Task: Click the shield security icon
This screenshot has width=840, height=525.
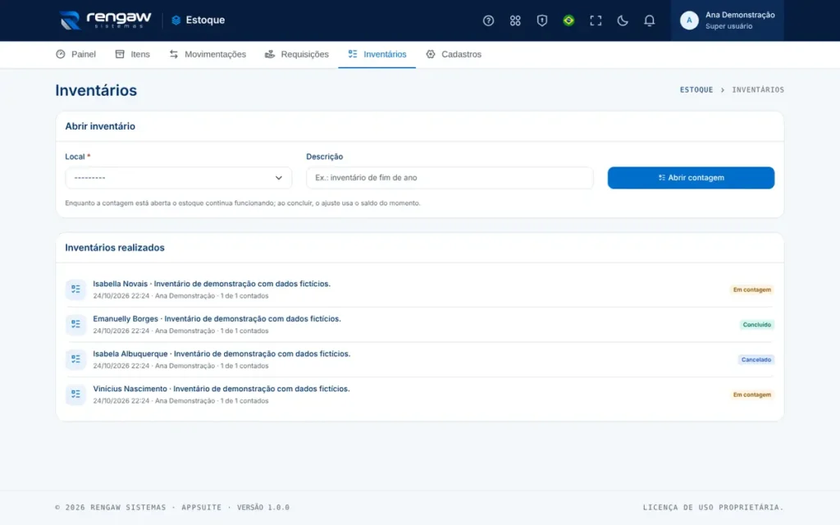Action: pos(541,21)
